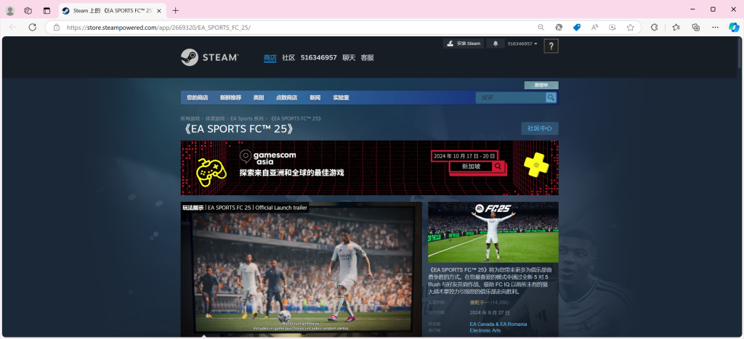Open the 所有游戏 breadcrumb link
Screen dimensions: 744x339
pos(190,118)
